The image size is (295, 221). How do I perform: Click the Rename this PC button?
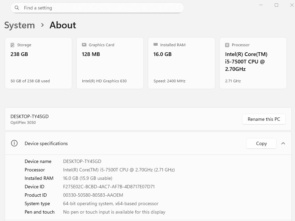264,119
